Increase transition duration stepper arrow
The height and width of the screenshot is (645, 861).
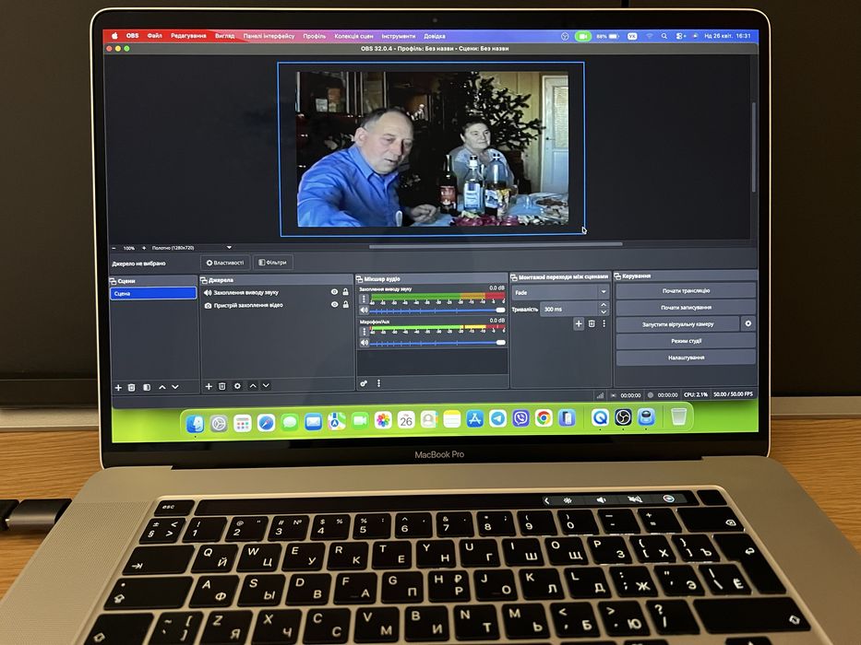(604, 305)
